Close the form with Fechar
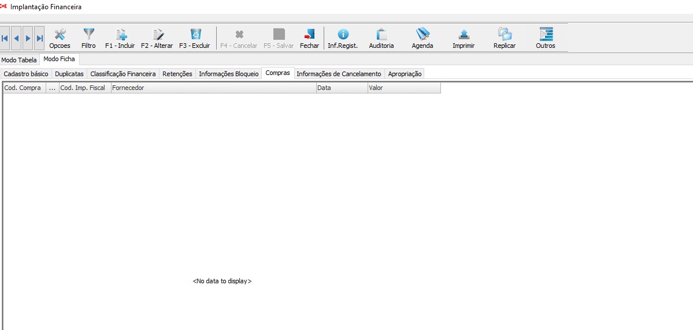 pyautogui.click(x=309, y=39)
